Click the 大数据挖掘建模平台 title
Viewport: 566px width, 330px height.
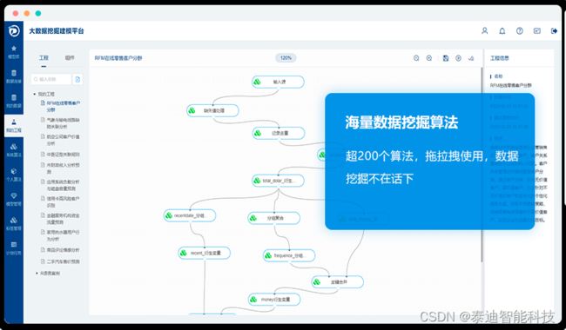pos(57,31)
